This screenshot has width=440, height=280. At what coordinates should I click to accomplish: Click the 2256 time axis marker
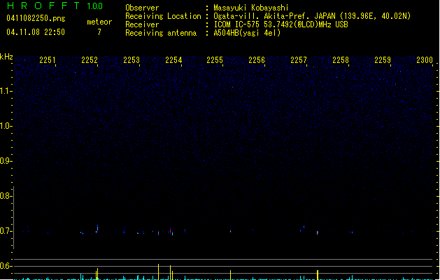coord(257,60)
